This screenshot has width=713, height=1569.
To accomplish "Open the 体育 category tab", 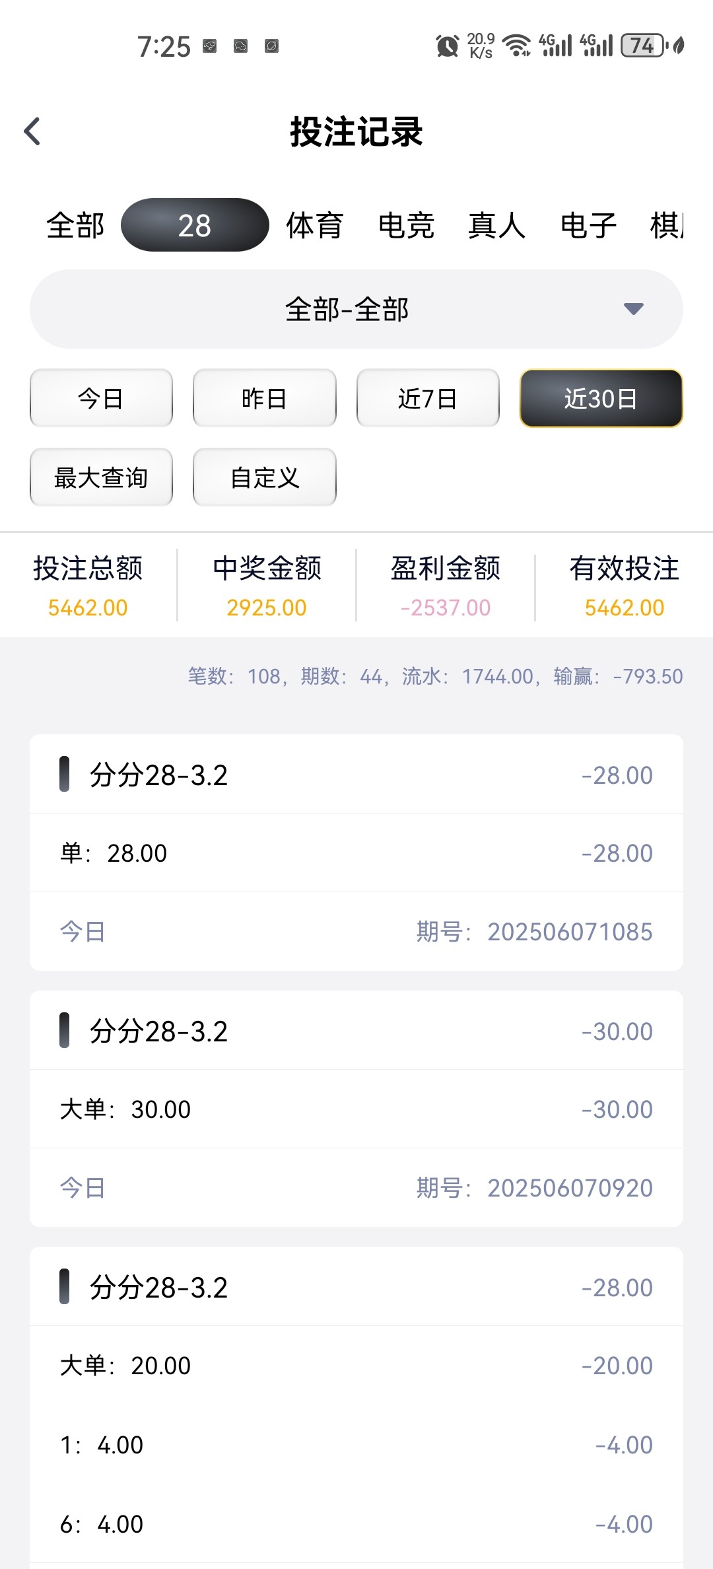I will [x=314, y=225].
